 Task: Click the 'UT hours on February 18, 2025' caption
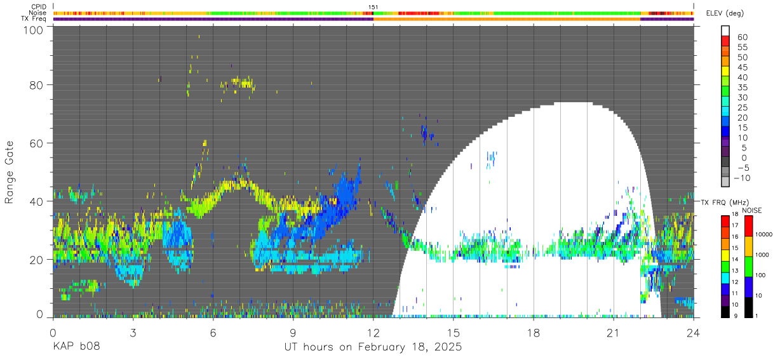click(373, 347)
